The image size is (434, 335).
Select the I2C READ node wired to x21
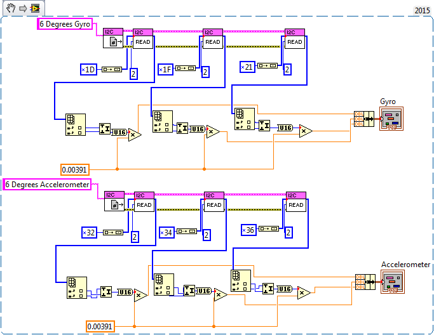click(294, 39)
